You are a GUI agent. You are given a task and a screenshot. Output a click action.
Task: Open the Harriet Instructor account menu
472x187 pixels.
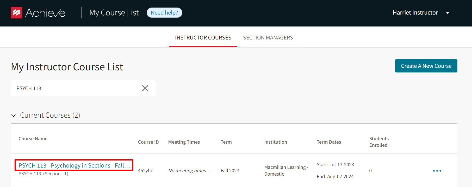pyautogui.click(x=415, y=12)
